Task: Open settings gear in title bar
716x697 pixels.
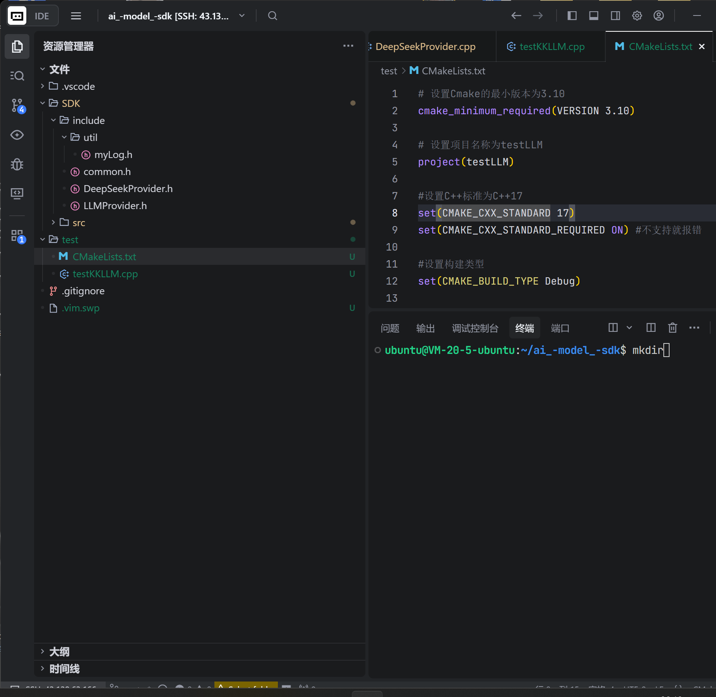Action: point(637,15)
